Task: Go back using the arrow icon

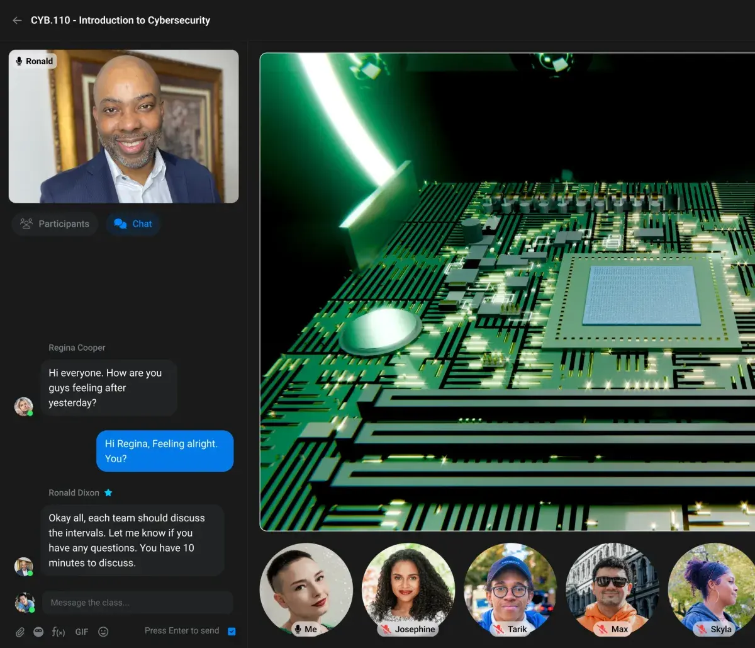Action: [17, 20]
